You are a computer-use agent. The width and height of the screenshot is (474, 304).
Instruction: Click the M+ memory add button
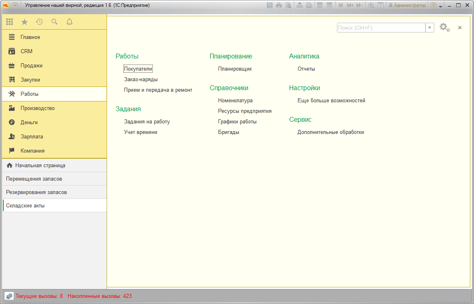pyautogui.click(x=350, y=5)
